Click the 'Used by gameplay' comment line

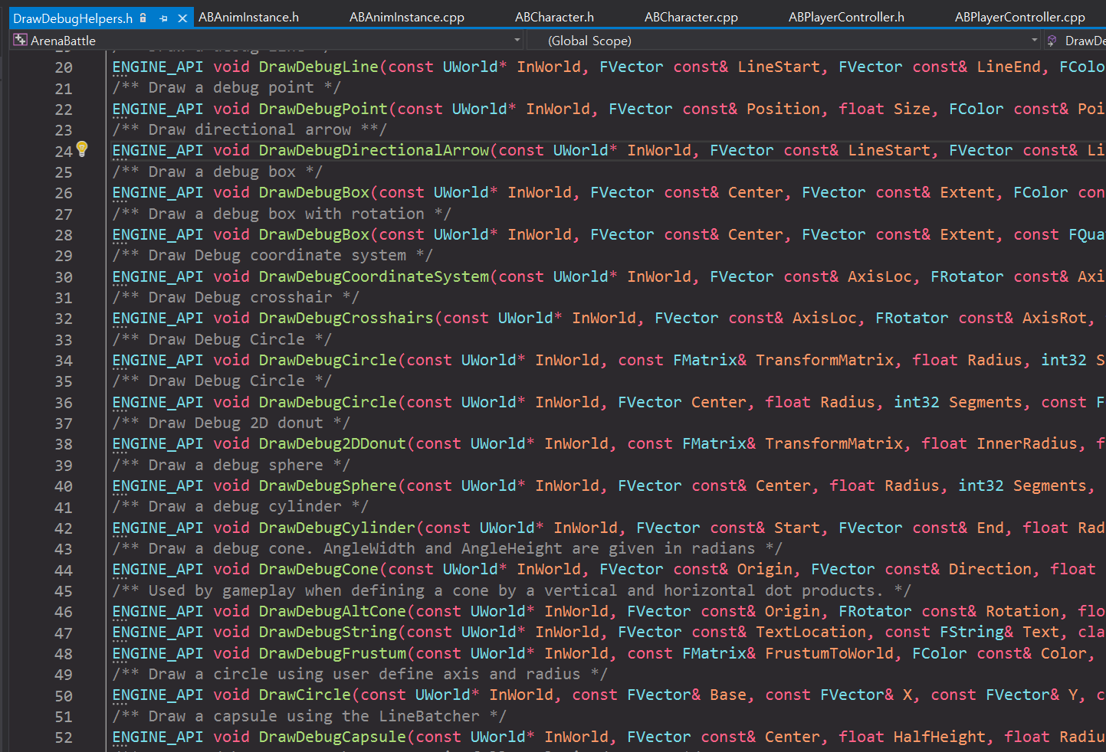tap(511, 590)
